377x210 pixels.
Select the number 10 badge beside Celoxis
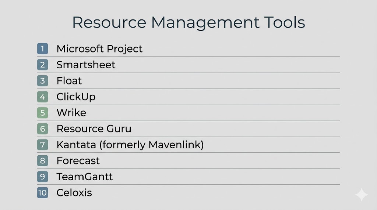point(42,193)
